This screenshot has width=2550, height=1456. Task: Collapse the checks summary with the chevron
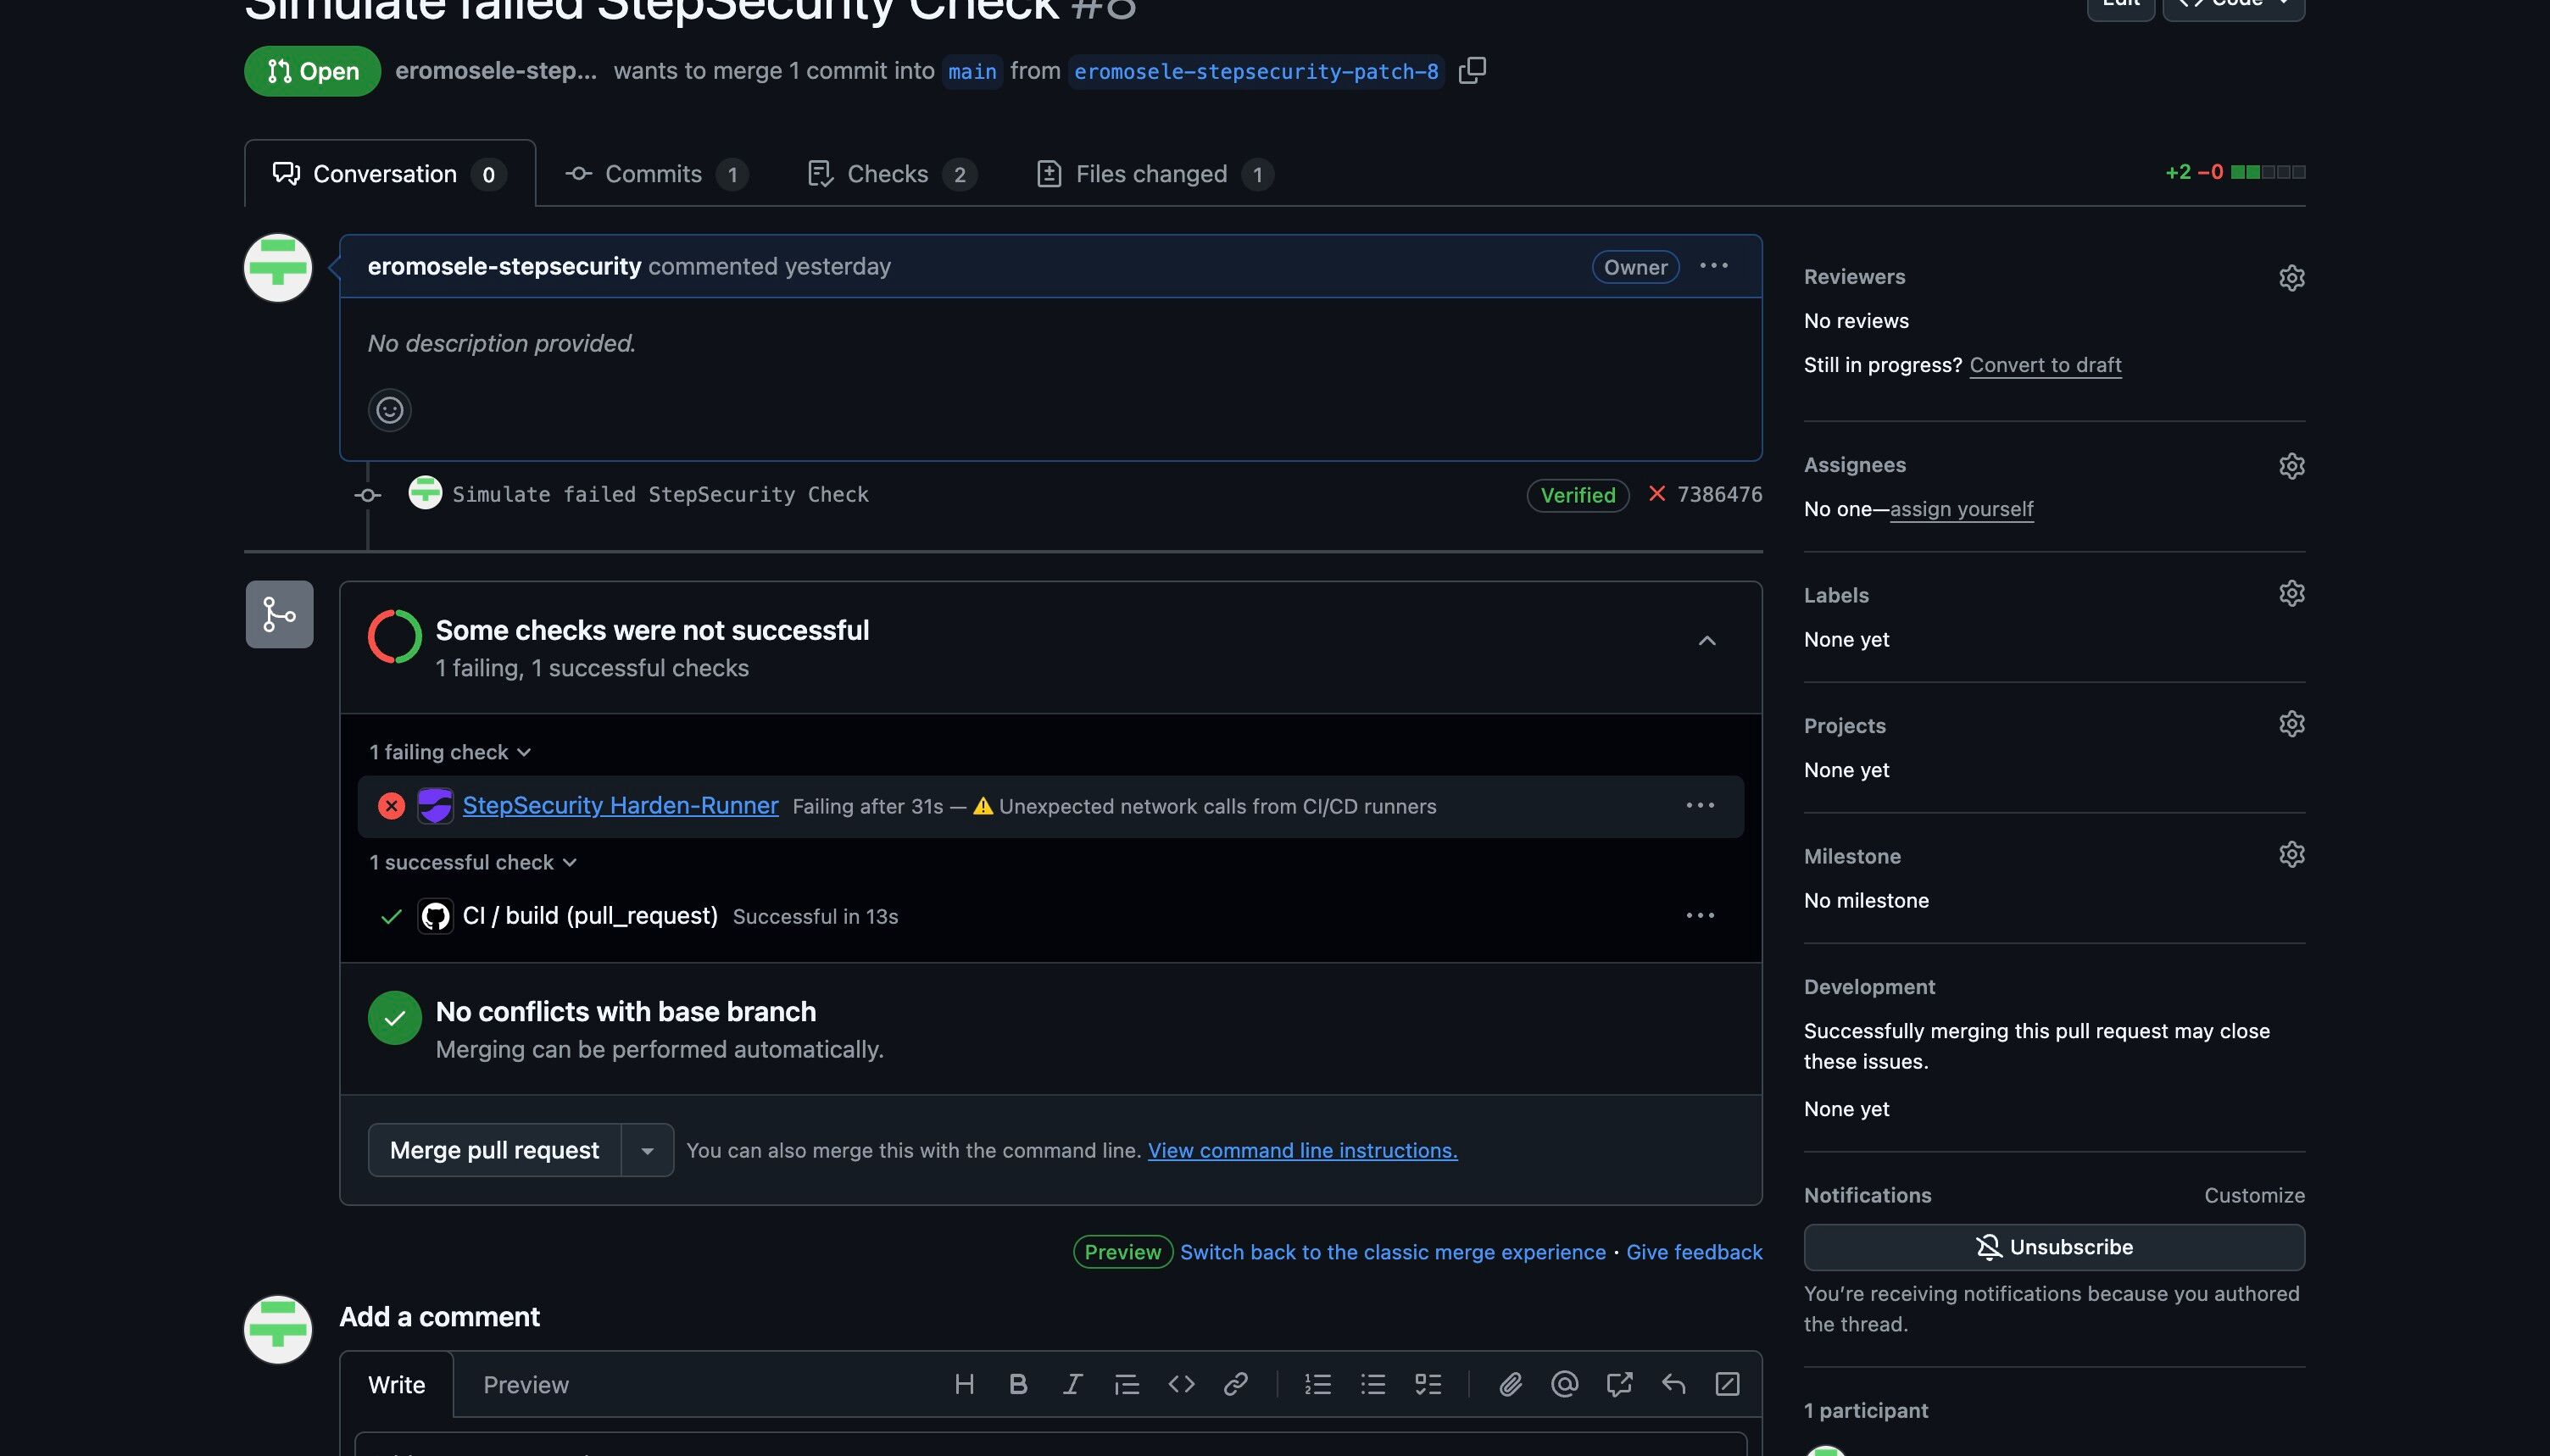click(1707, 641)
